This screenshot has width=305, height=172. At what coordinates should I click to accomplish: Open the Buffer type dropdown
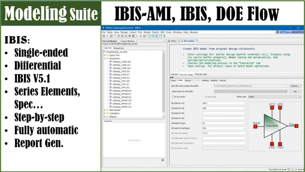[x=274, y=97]
